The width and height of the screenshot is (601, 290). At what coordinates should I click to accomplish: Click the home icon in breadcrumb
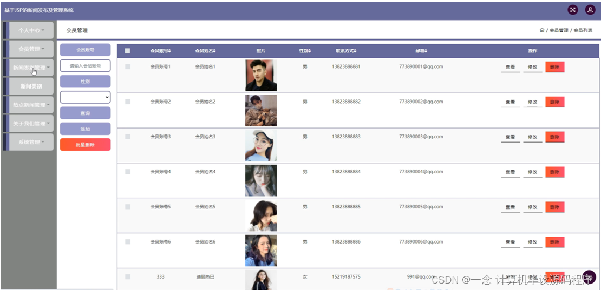(x=542, y=30)
